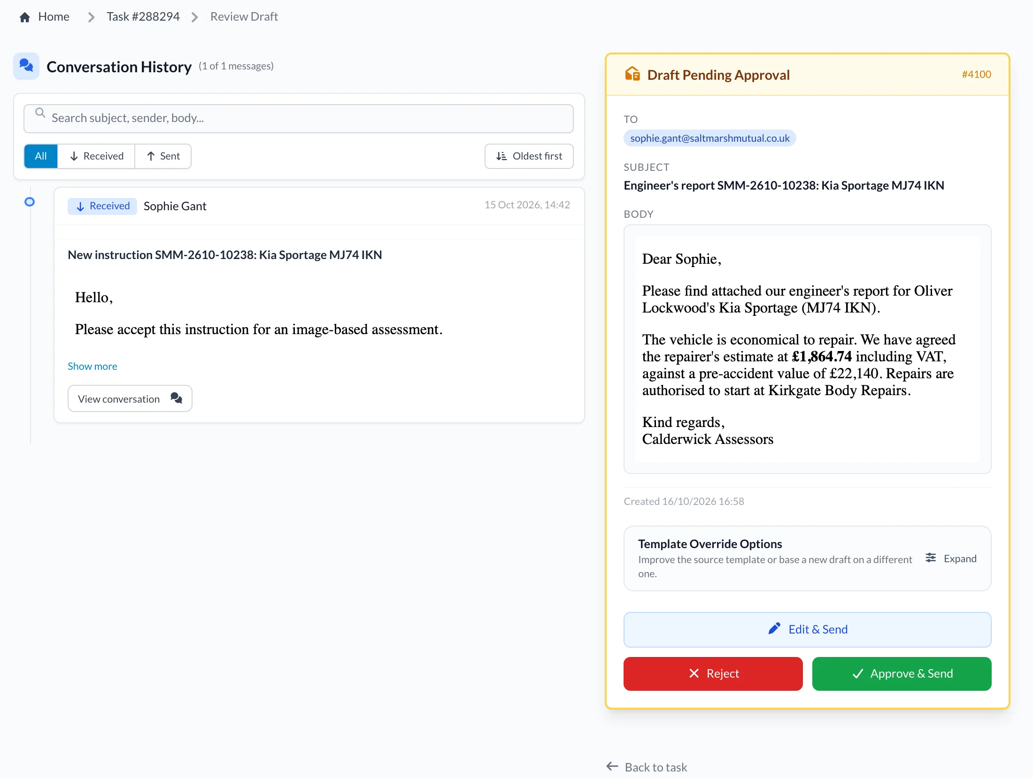The width and height of the screenshot is (1033, 779).
Task: Click timestamp 15 Oct 2026, 14:42
Action: (x=527, y=205)
